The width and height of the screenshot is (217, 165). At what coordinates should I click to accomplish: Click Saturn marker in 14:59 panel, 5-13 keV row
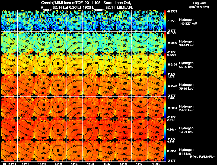click(x=141, y=145)
